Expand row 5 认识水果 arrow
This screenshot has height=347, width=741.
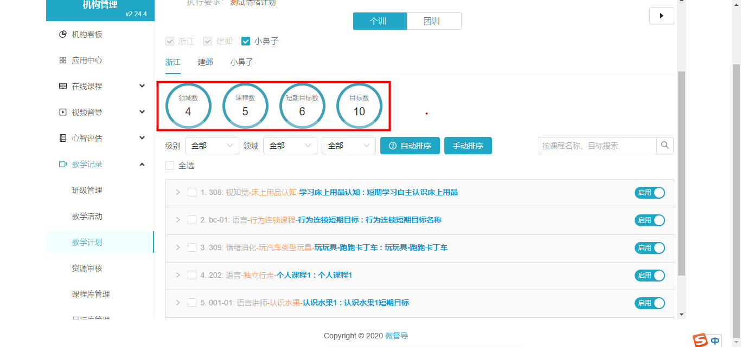[x=178, y=303]
